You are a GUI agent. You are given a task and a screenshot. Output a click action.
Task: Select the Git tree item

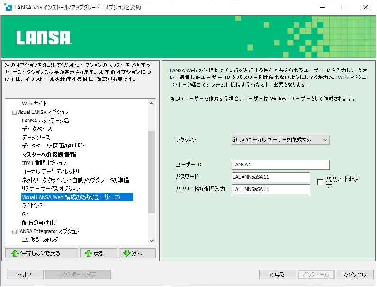(25, 214)
